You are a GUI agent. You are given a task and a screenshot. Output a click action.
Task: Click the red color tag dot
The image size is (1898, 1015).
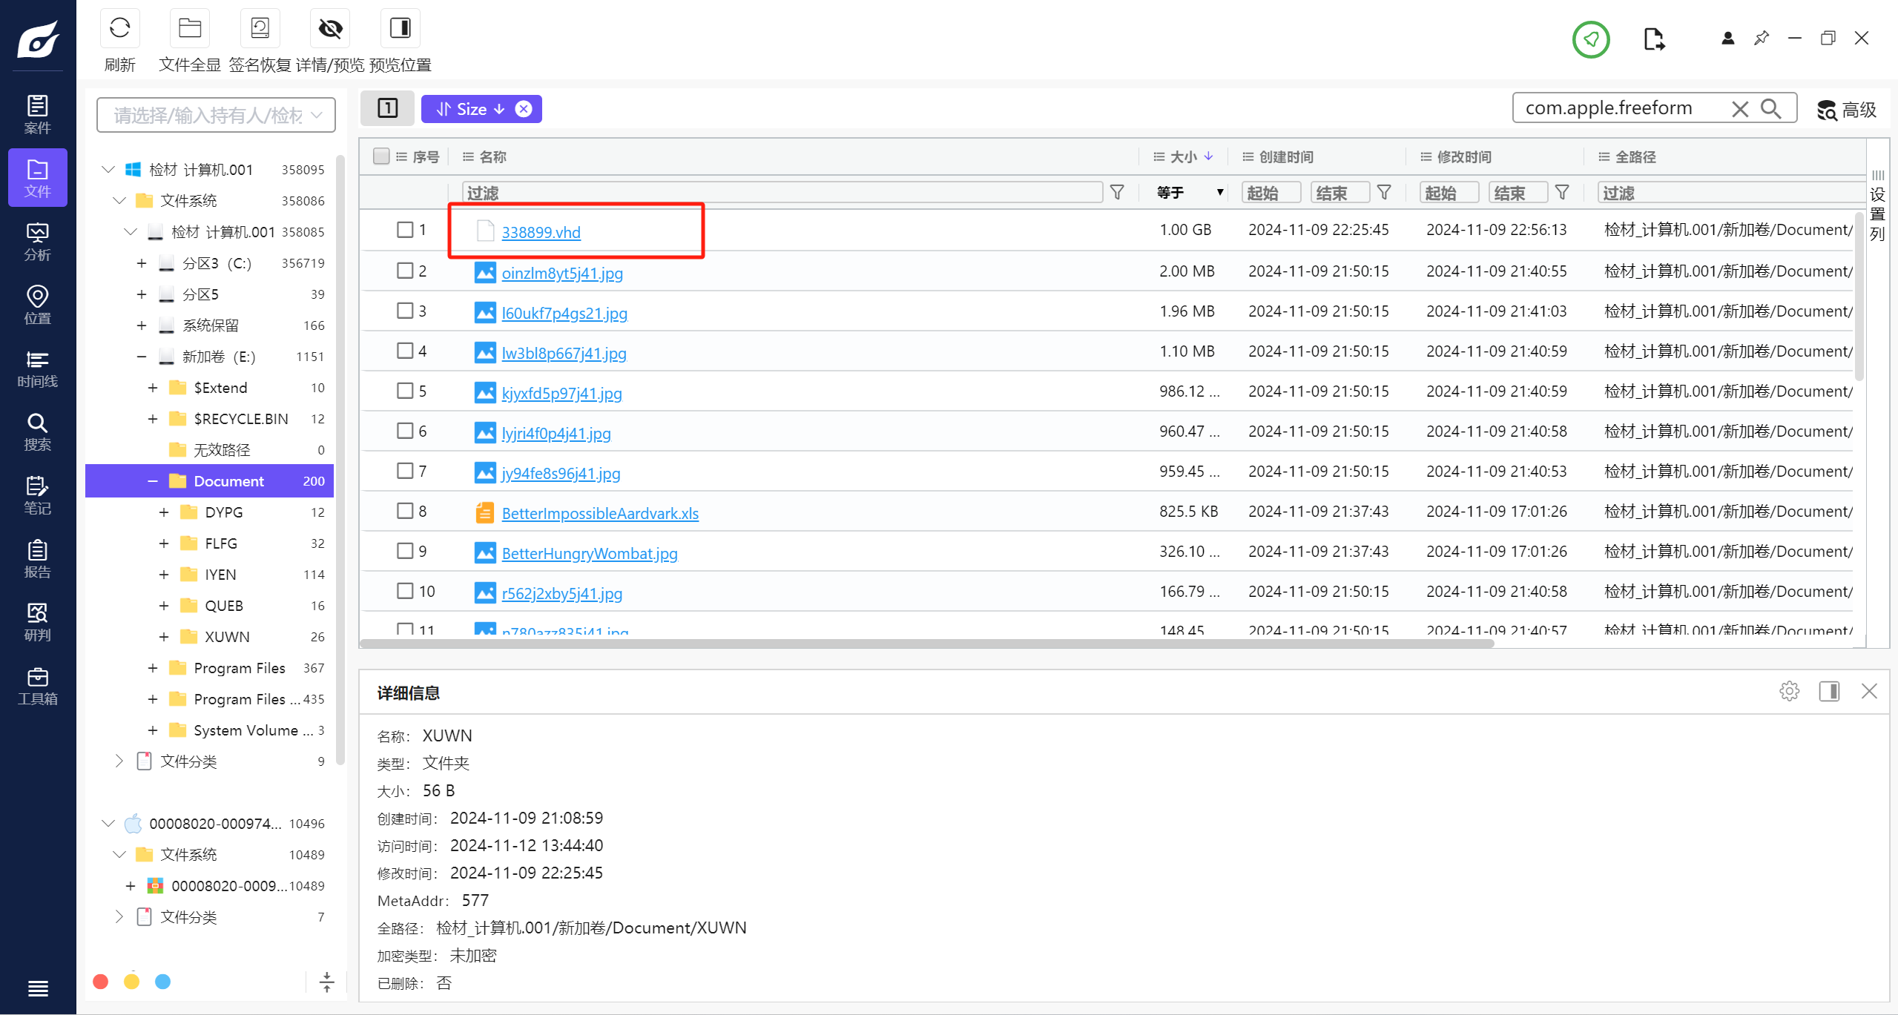pos(101,982)
